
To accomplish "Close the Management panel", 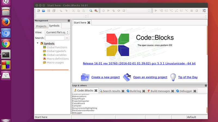I will point(69,21).
